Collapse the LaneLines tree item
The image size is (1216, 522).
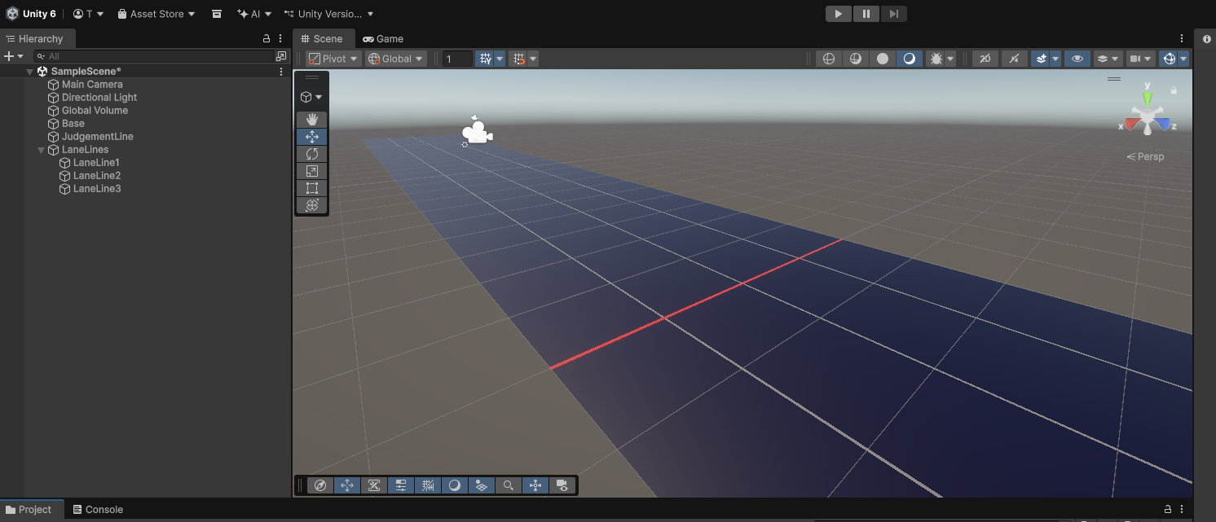(42, 150)
